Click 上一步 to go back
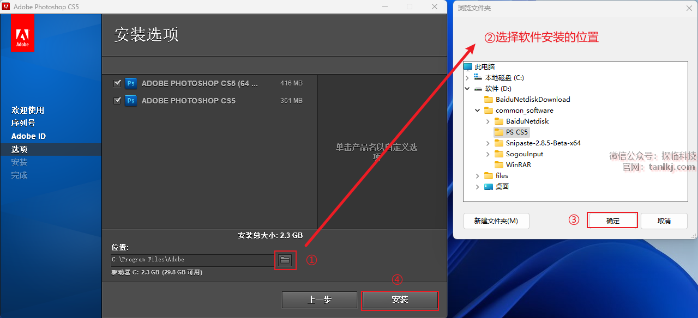The width and height of the screenshot is (698, 318). pos(320,299)
